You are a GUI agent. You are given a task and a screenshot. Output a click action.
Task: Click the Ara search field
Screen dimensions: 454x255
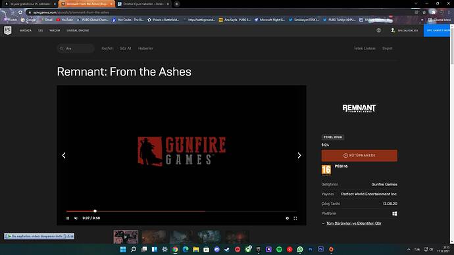pyautogui.click(x=76, y=48)
